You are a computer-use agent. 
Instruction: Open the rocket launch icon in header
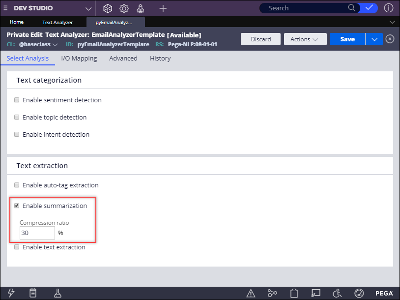click(140, 8)
